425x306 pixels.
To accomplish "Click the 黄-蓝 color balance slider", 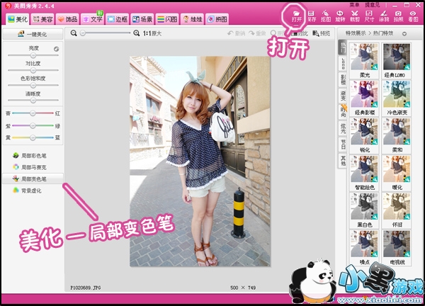I will click(x=33, y=137).
